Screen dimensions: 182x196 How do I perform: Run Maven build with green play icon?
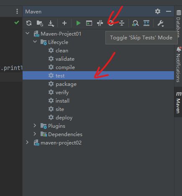pyautogui.click(x=78, y=23)
